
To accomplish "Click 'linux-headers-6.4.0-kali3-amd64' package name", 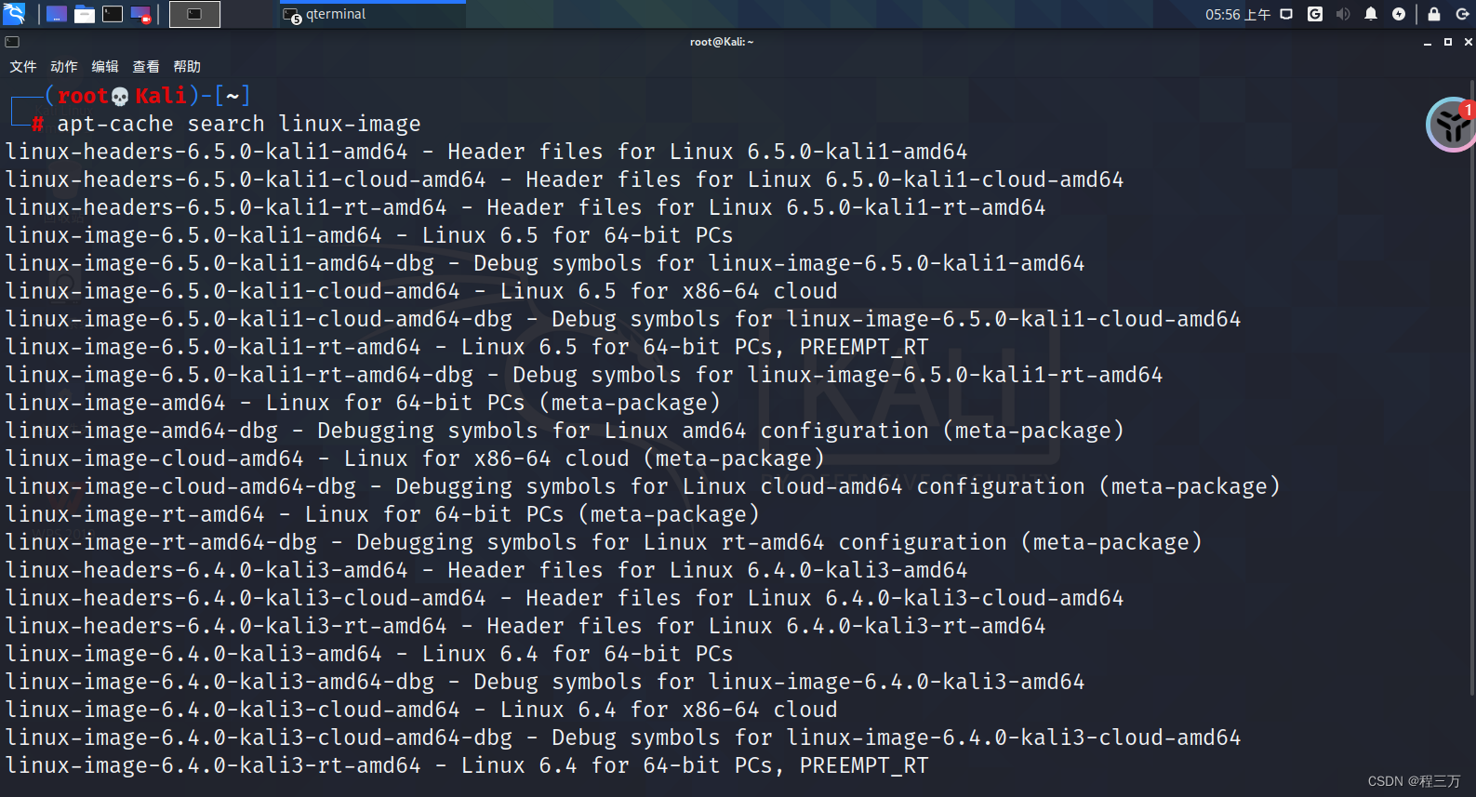I will 206,570.
